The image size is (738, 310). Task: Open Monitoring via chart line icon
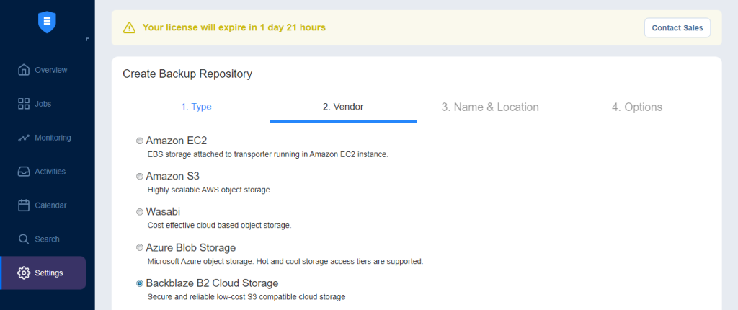(x=24, y=138)
